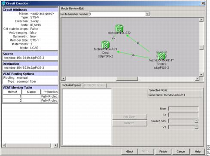
Task: Open the Source STS dropdown
Action: (196, 121)
